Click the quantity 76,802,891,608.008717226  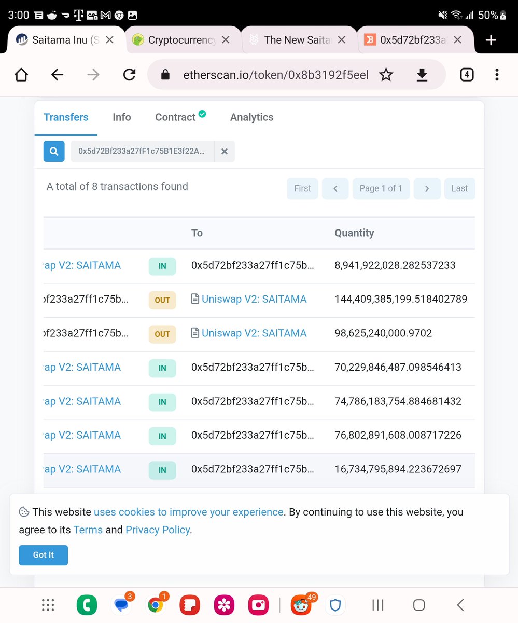[x=398, y=435]
